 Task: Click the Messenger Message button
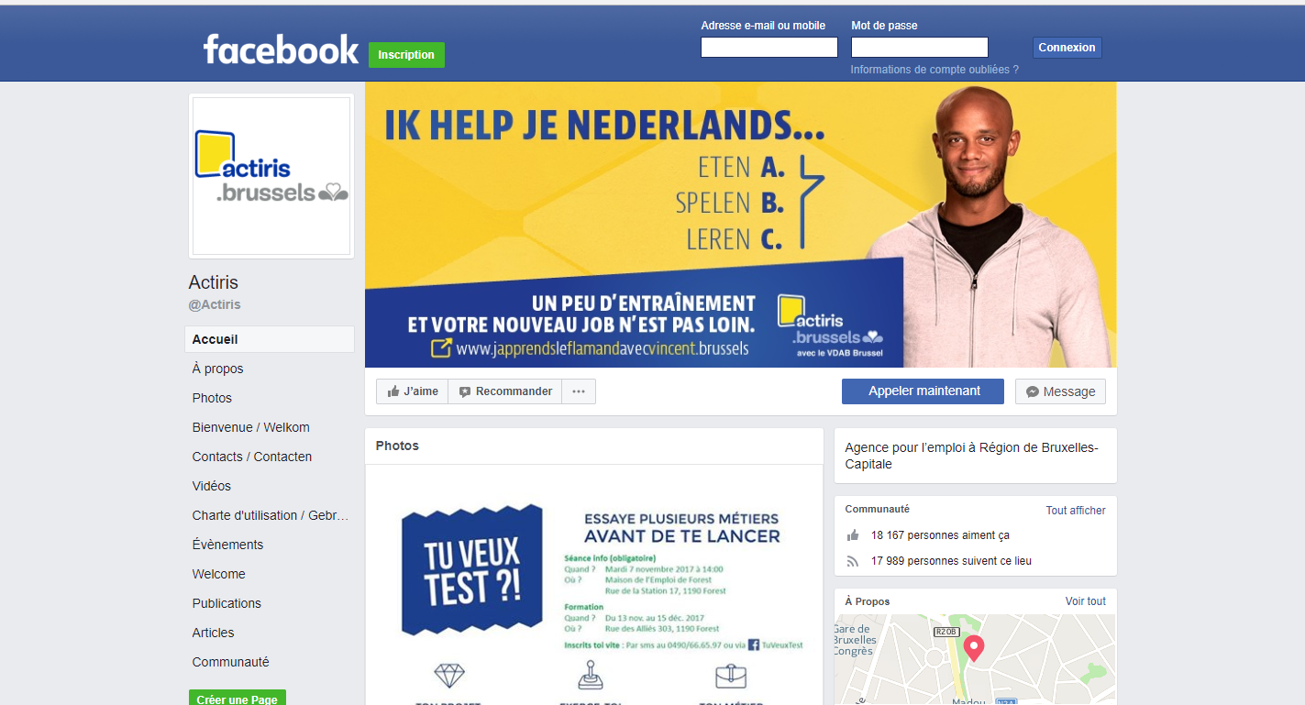(1060, 391)
